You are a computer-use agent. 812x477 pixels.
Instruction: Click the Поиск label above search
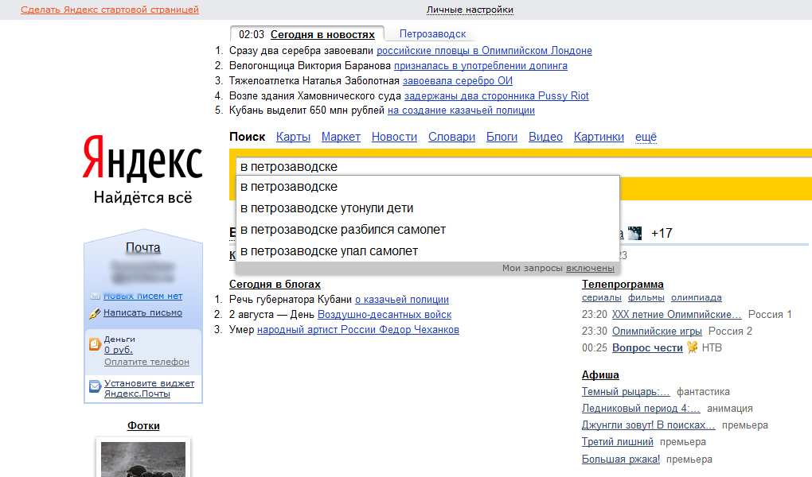247,137
